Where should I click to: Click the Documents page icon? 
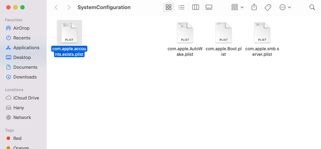pos(8,67)
